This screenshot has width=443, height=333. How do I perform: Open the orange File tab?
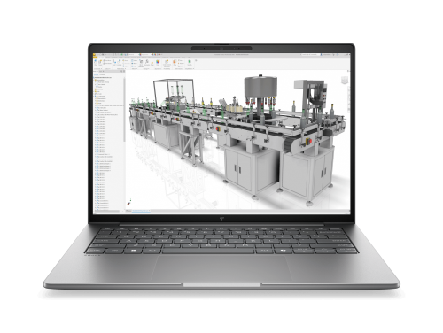tap(96, 58)
